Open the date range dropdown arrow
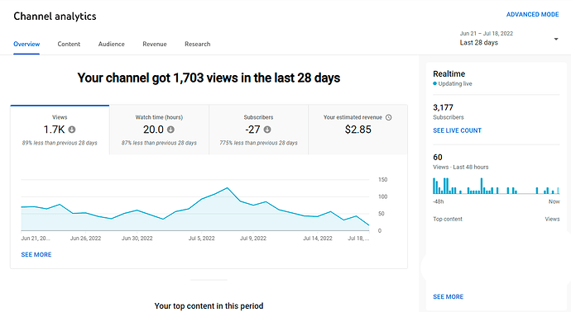 [x=556, y=39]
